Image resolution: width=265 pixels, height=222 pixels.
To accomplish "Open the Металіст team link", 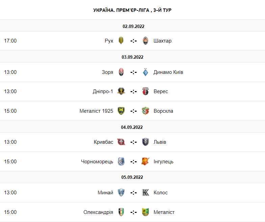I will (x=164, y=212).
